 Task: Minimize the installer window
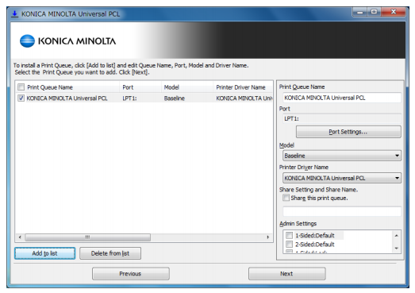(x=359, y=12)
